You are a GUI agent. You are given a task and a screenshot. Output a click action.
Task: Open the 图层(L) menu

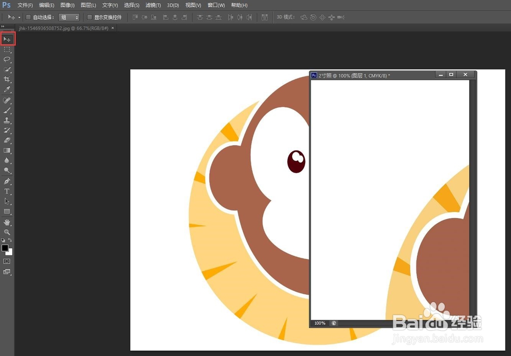coord(88,5)
